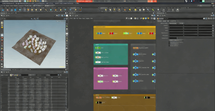Click the first field of top parameter row
The width and height of the screenshot is (215, 111).
point(176,26)
